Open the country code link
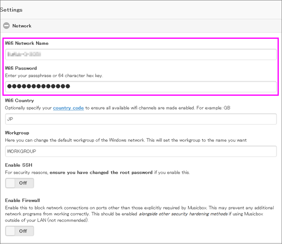 pos(68,108)
